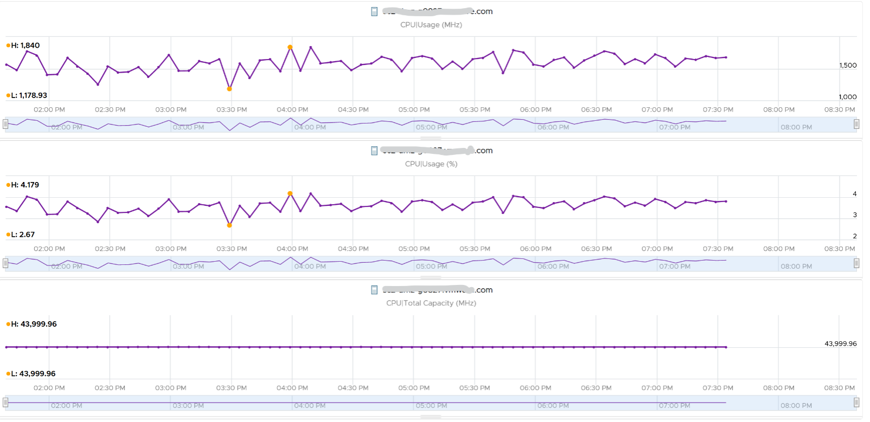Screen dimensions: 870x422
Task: Grab right range handle under CPU|Total Capacity chart
Action: pos(856,402)
